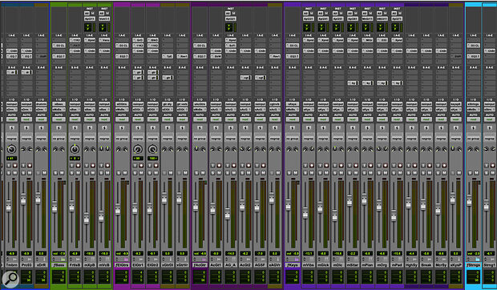Click the pan value display on ElGtr2
This screenshot has height=290, width=497.
[153, 158]
